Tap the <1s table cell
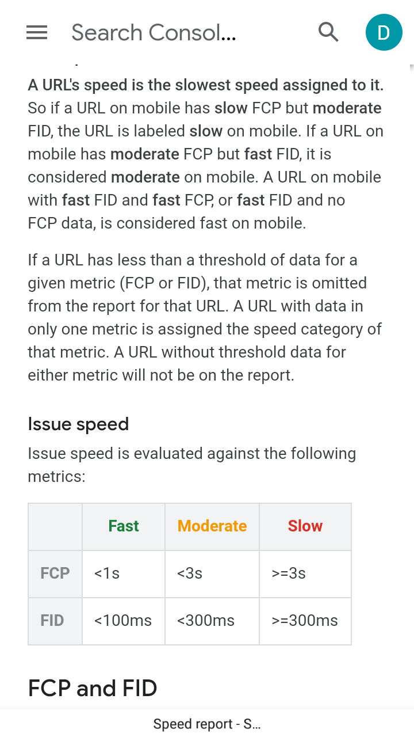Viewport: 414px width, 737px height. coord(124,573)
